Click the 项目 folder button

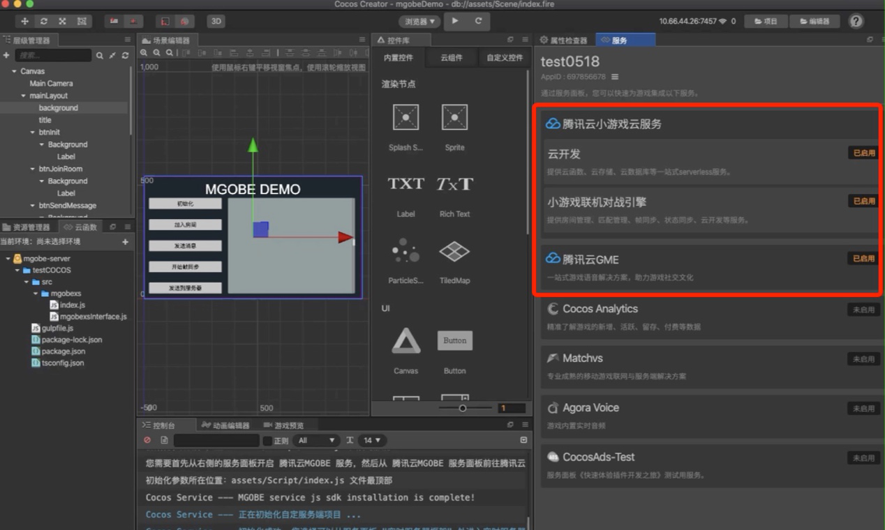pos(765,22)
